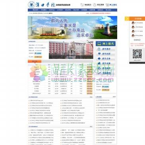The image size is (145, 145).
Task: Open second item of blue navigation bar
Action: click(44, 10)
